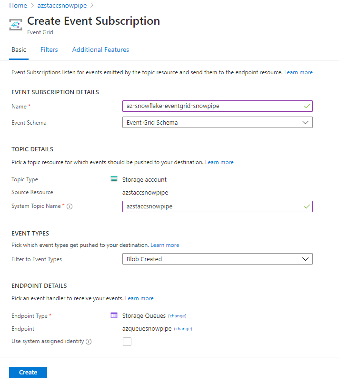Click the Storage account topic type icon
The image size is (339, 383).
point(114,179)
